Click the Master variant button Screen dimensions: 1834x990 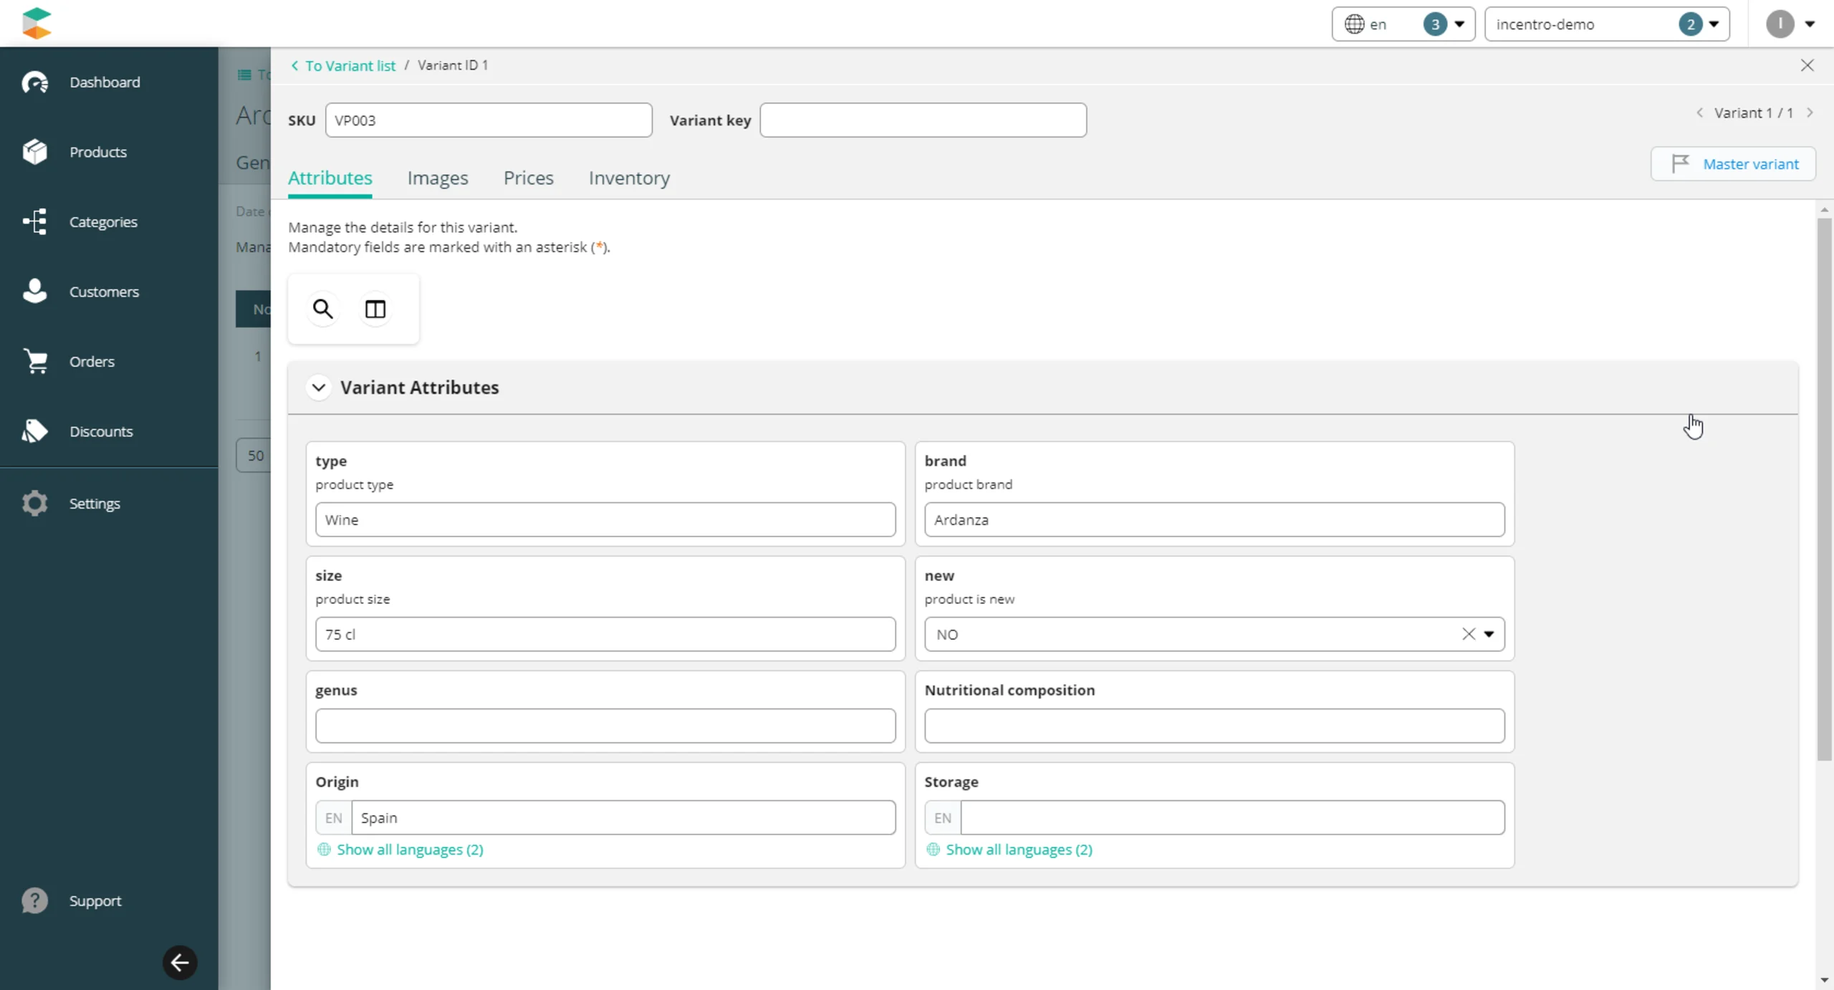(x=1733, y=164)
